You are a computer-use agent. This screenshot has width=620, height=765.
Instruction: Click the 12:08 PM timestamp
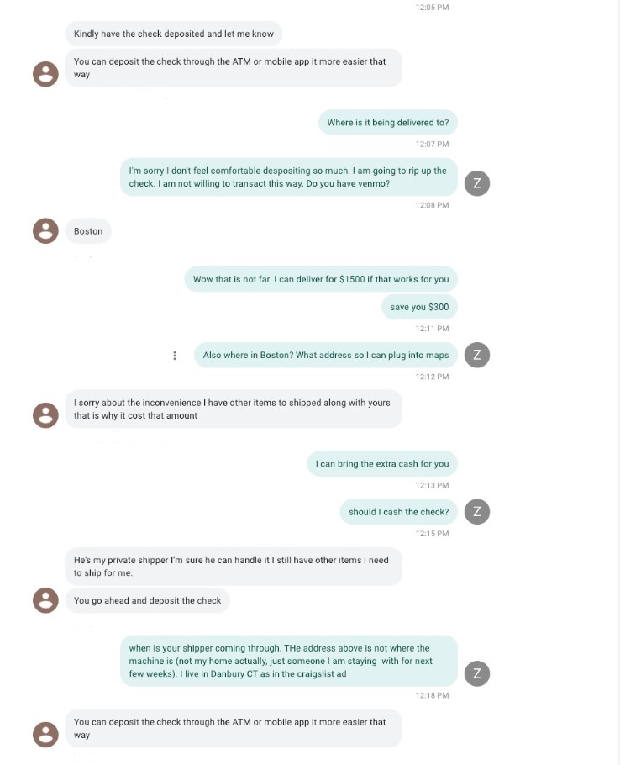pos(432,205)
